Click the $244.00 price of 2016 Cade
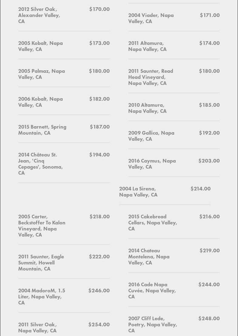This screenshot has width=238, height=336. (209, 284)
